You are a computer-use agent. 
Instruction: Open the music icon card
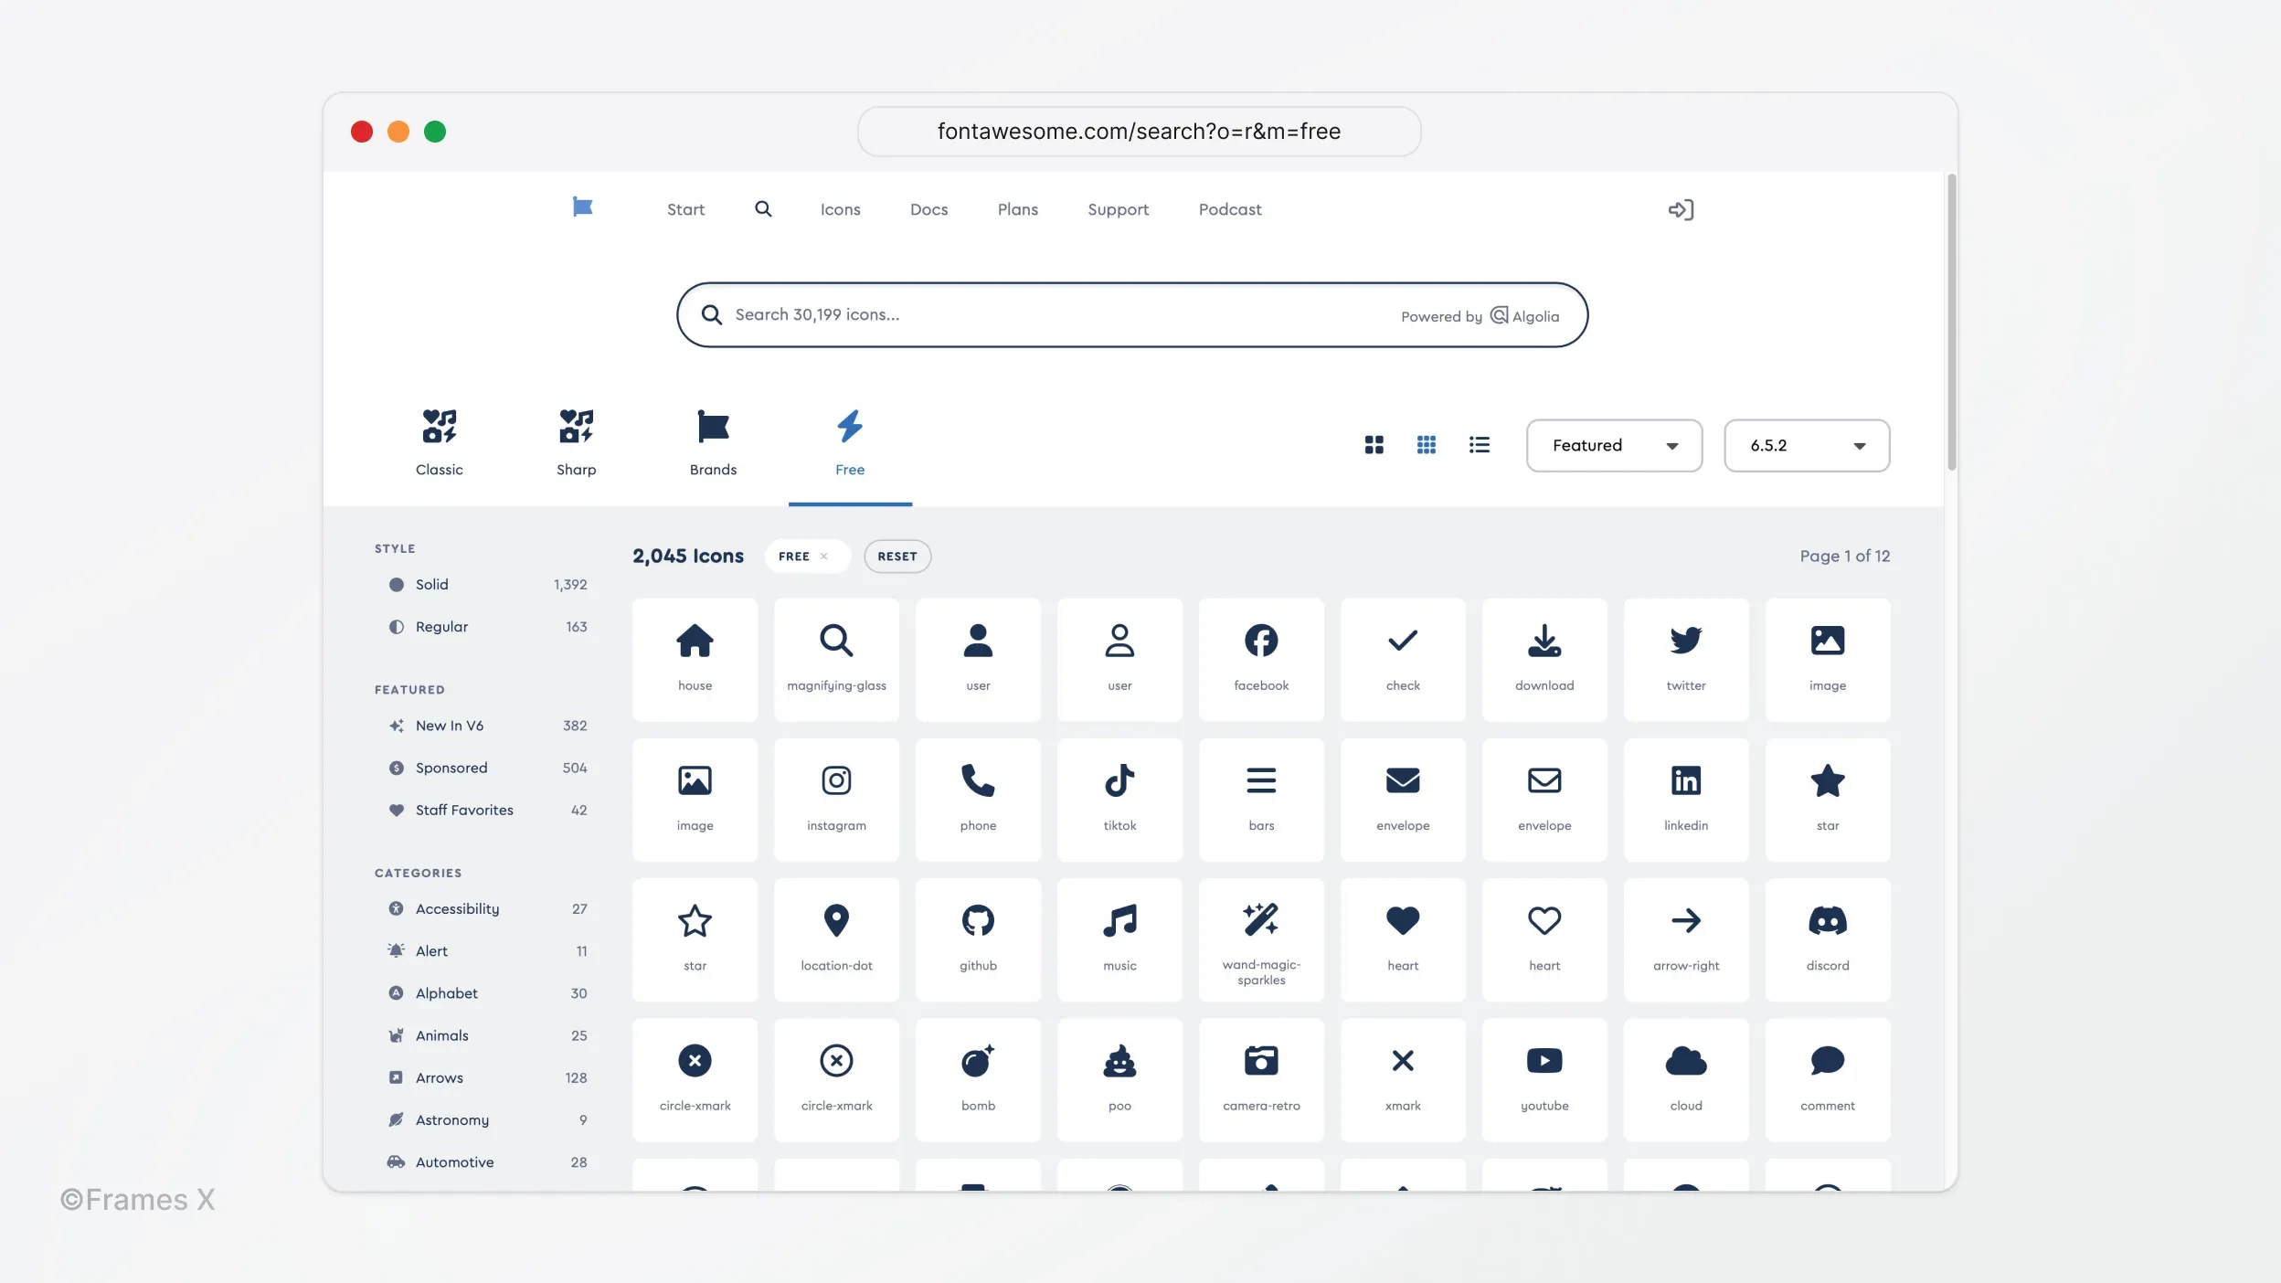click(1119, 939)
